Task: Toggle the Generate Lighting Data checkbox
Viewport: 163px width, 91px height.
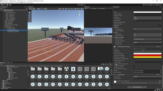Action: coord(134,22)
